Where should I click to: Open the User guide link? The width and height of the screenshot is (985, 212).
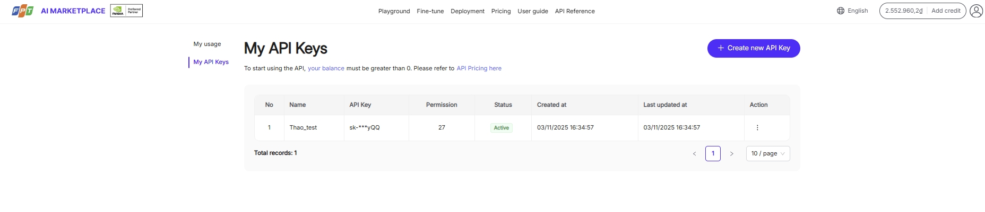pos(533,11)
